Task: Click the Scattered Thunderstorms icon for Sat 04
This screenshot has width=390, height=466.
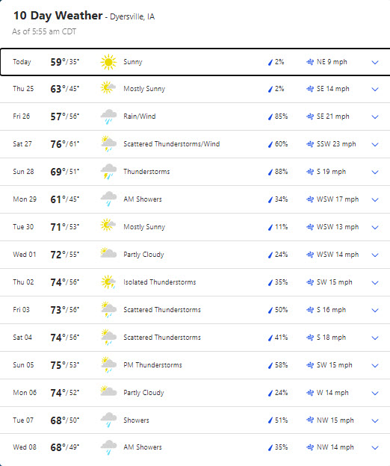Action: (x=108, y=337)
